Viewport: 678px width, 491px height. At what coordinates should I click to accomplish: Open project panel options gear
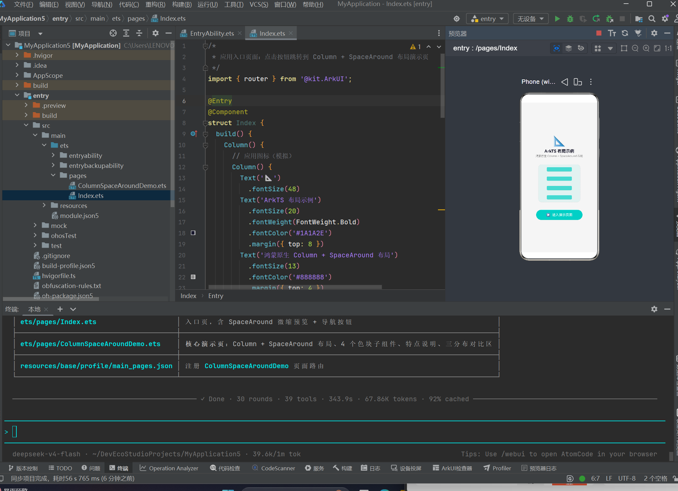pyautogui.click(x=156, y=33)
